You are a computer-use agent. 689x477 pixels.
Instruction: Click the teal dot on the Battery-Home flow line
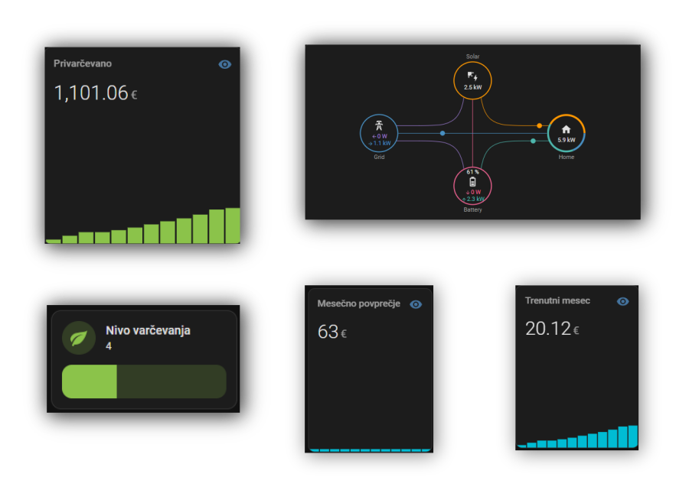tap(532, 141)
